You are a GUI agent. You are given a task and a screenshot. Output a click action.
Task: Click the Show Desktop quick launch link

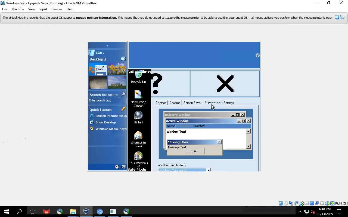[x=103, y=122]
